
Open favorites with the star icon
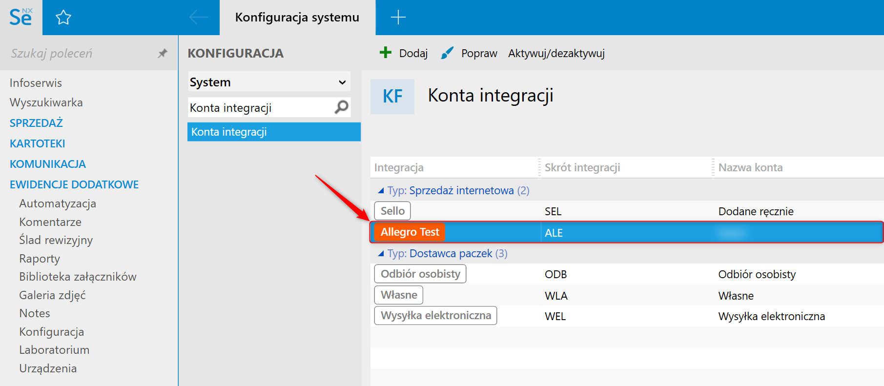point(63,18)
